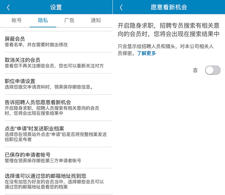This screenshot has height=195, width=225.
Task: Select the 隐私 tab
Action: point(43,20)
